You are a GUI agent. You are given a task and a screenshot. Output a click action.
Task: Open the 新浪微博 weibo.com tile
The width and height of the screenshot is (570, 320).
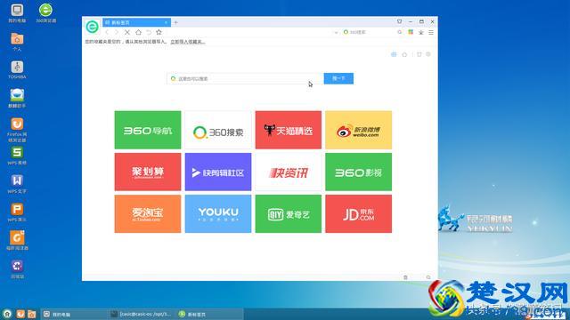click(x=358, y=130)
